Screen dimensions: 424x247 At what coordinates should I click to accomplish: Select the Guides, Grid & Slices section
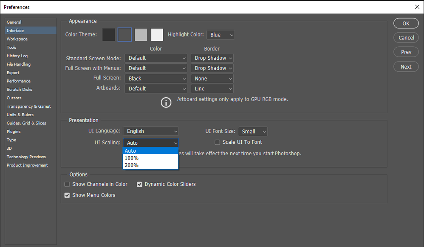tap(25, 123)
